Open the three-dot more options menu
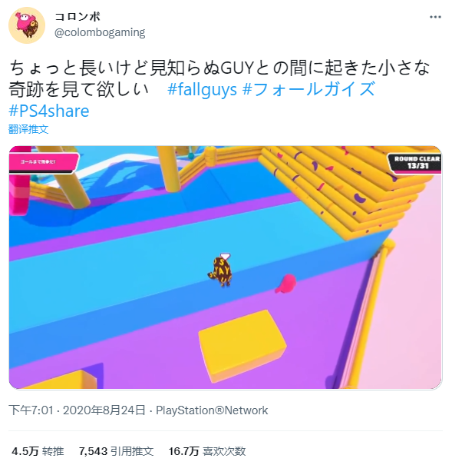Viewport: 452px width, 465px height. tap(435, 17)
